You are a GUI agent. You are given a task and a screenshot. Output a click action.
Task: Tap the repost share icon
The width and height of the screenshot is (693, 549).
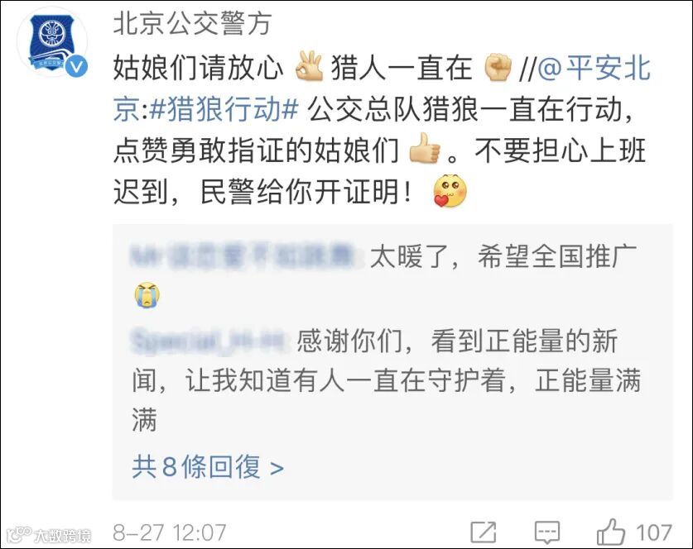point(483,532)
